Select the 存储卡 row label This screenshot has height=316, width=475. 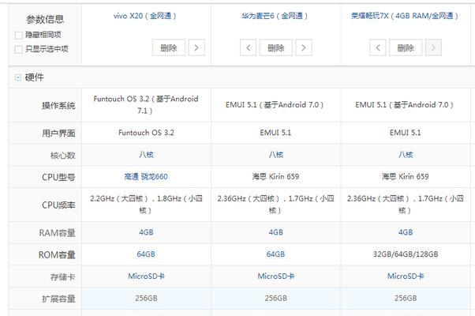62,276
